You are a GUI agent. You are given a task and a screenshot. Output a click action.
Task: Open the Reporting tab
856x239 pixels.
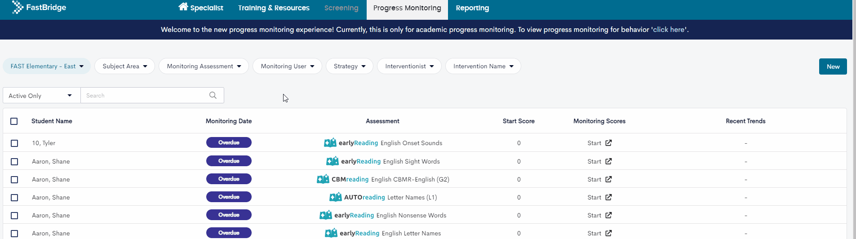[x=472, y=8]
